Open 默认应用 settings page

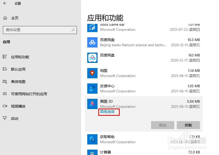(x=18, y=69)
